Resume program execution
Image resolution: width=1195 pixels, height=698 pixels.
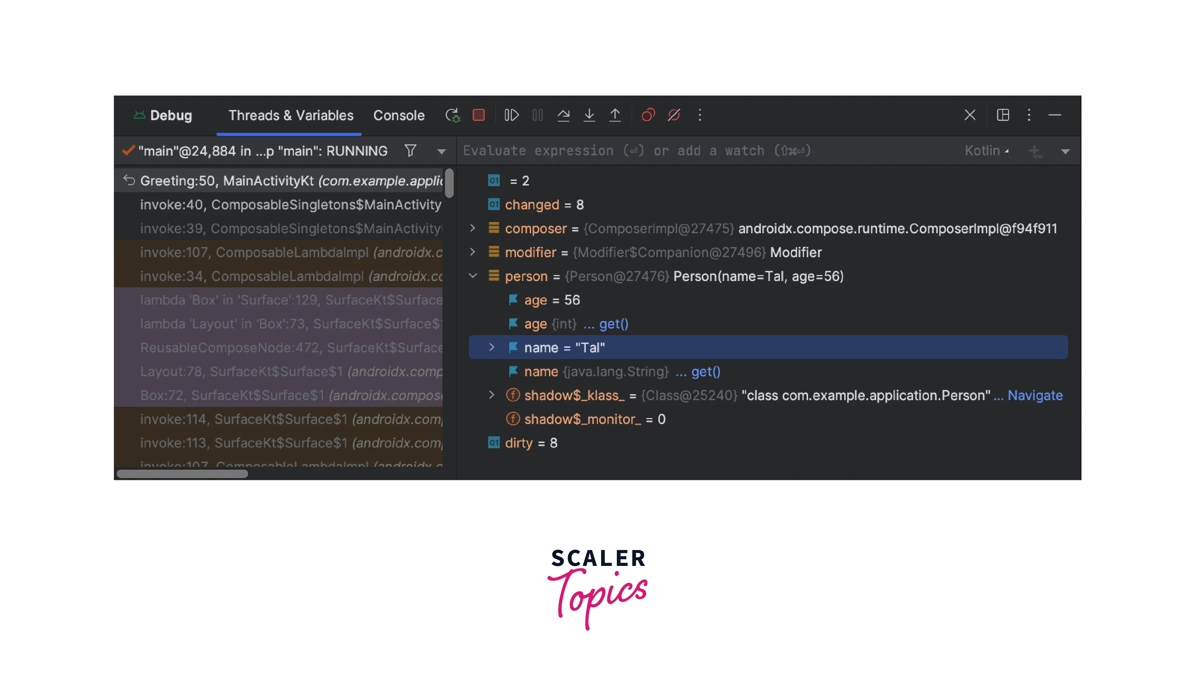pyautogui.click(x=512, y=115)
